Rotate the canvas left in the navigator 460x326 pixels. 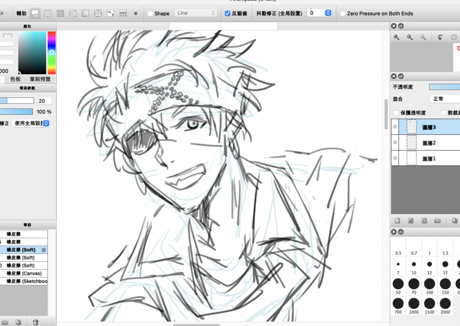[x=440, y=37]
